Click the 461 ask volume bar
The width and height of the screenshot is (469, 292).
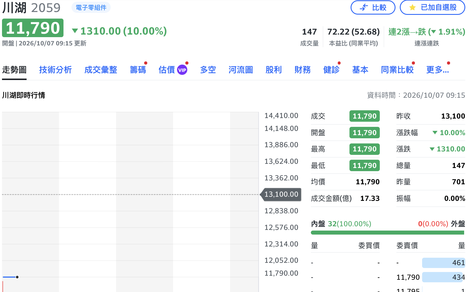point(443,263)
